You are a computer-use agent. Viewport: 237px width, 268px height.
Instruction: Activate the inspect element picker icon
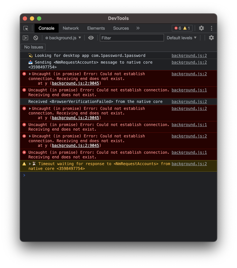pos(26,28)
